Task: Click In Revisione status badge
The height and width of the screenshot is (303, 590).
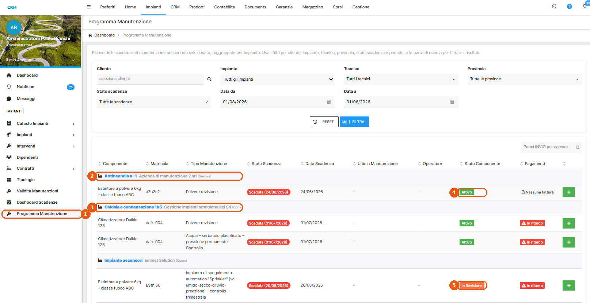Action: pos(472,285)
